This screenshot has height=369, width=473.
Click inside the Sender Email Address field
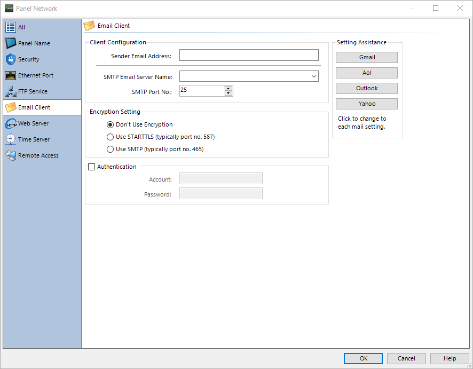click(x=249, y=55)
